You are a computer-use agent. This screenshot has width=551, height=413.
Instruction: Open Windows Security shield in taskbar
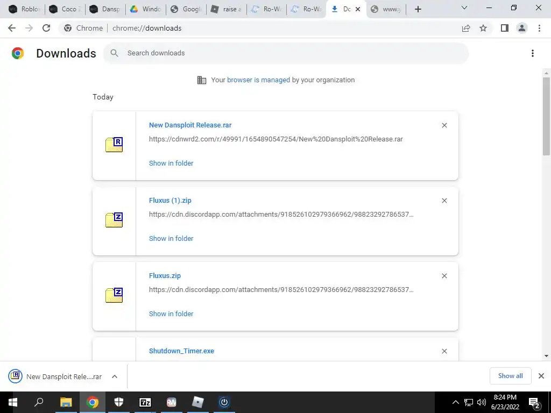119,402
